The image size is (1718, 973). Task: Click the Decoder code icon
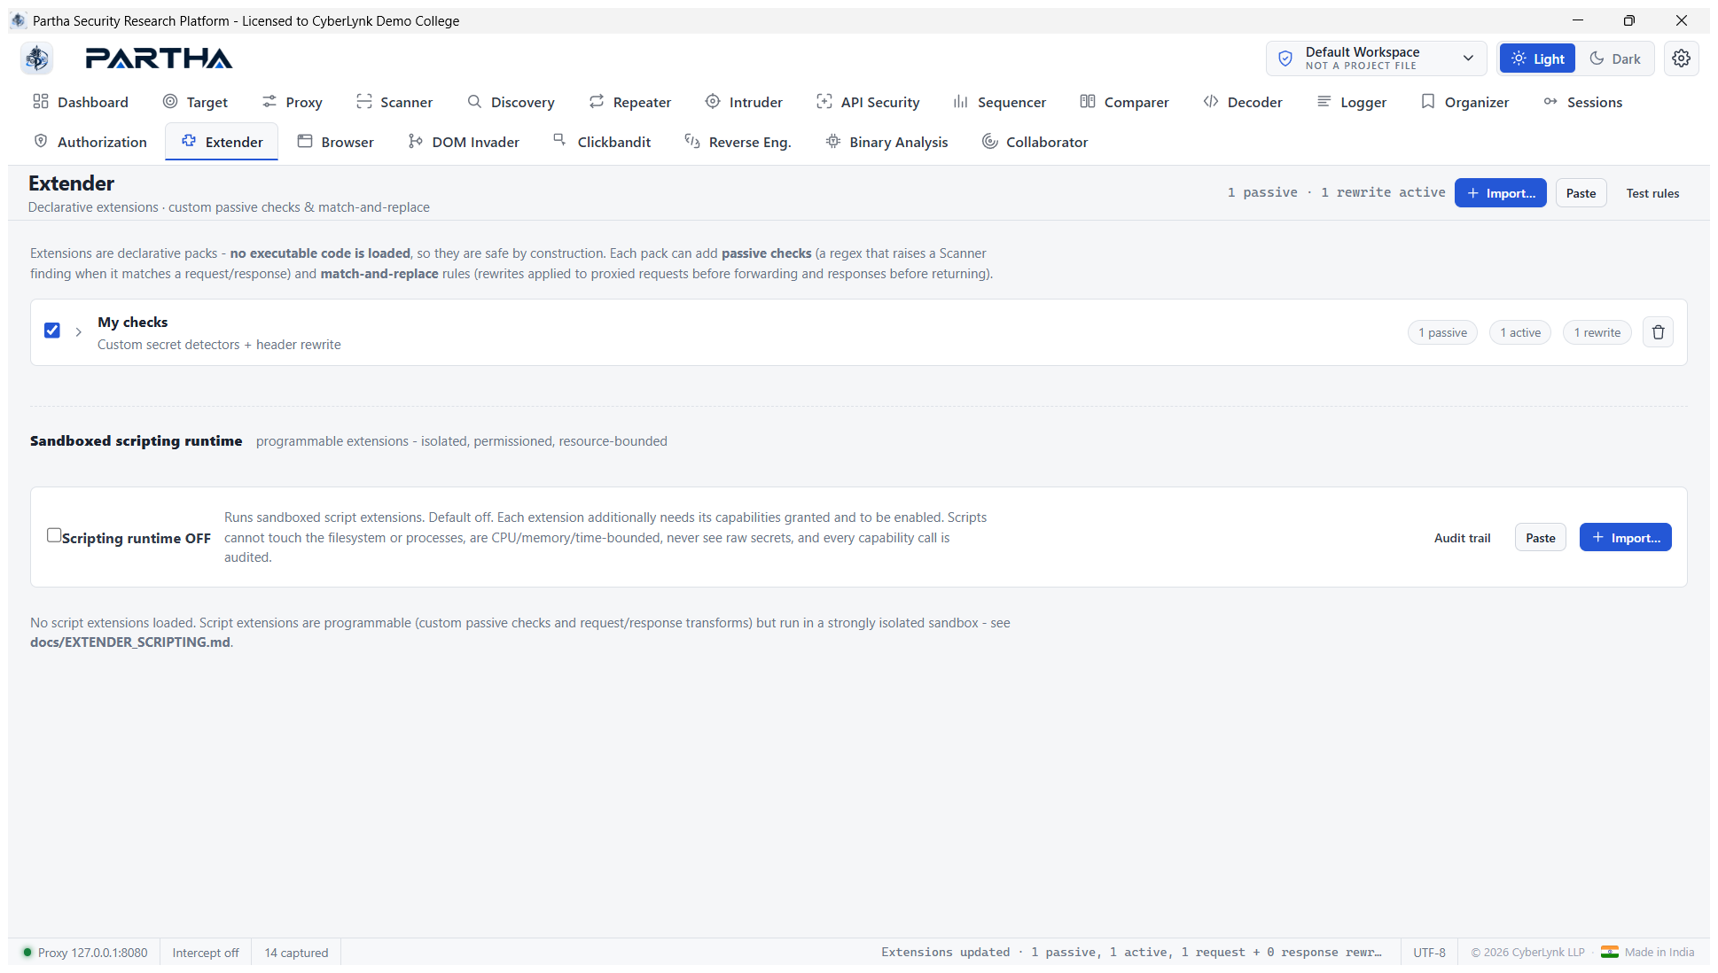1211,102
